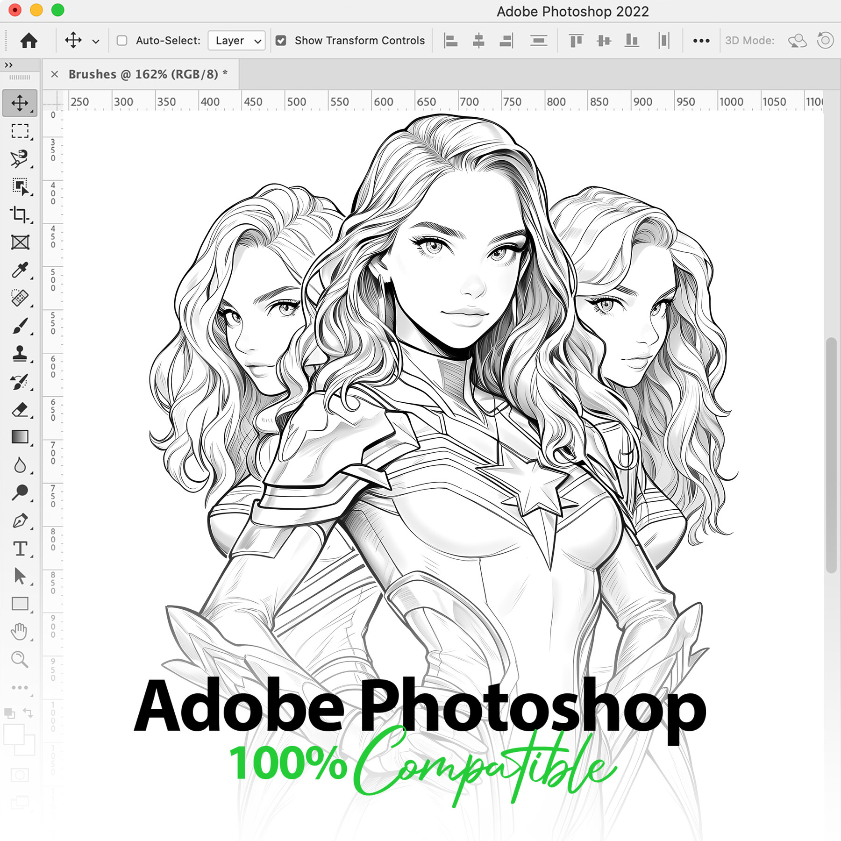Click the 3D roll mode icon
The height and width of the screenshot is (841, 841).
point(825,41)
